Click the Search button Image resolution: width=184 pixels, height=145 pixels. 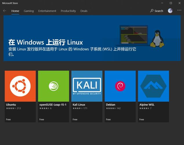click(x=157, y=11)
